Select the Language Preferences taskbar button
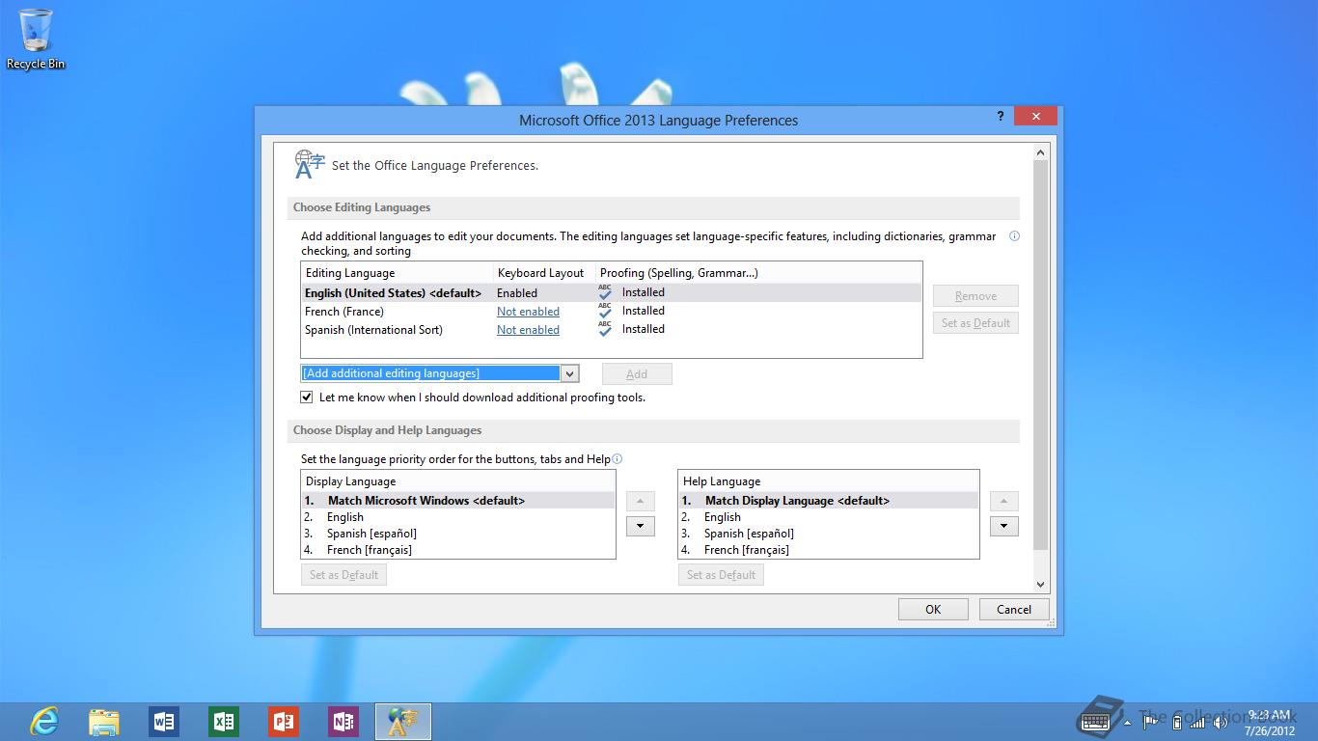Viewport: 1318px width, 741px height. click(x=403, y=721)
